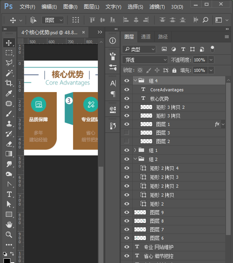Select the 矩形 2 拷贝 4 layer

(x=164, y=168)
